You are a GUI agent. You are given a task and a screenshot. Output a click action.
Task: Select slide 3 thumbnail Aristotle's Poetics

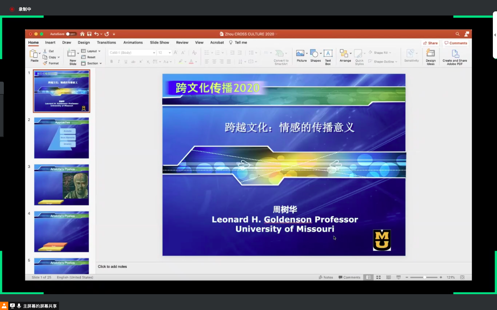61,185
